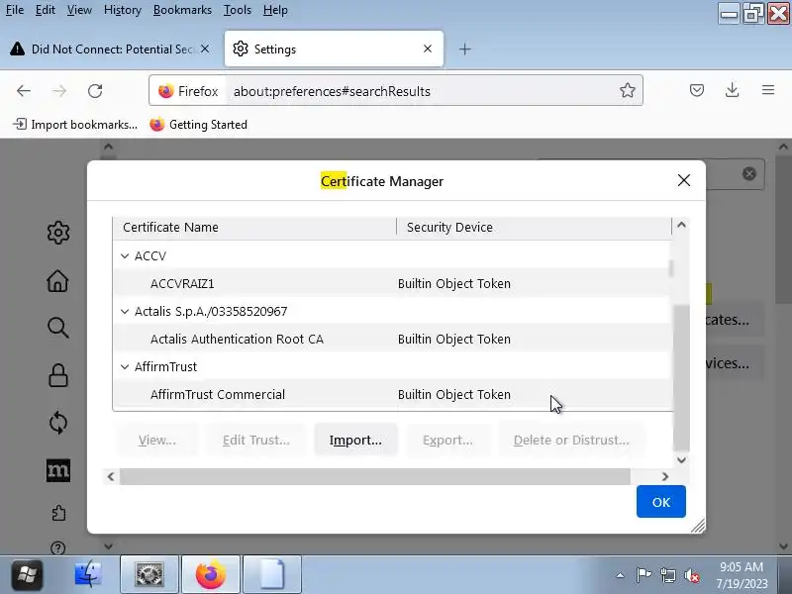Open the Downloads panel
This screenshot has height=594, width=792.
(732, 90)
